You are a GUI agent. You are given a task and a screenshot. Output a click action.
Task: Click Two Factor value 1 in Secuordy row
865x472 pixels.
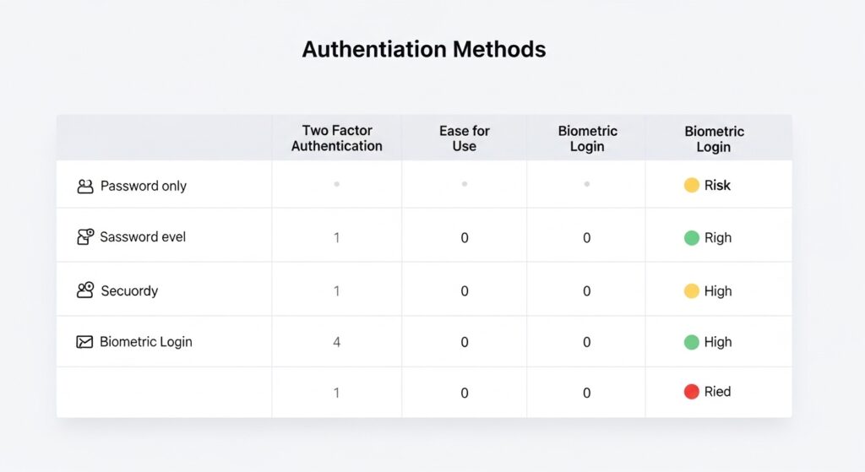336,290
